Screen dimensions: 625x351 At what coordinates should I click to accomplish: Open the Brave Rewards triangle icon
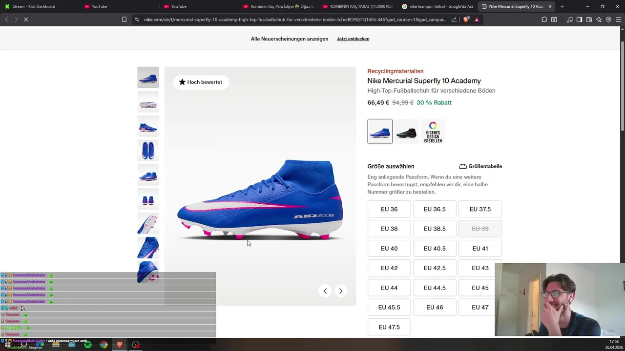click(477, 19)
